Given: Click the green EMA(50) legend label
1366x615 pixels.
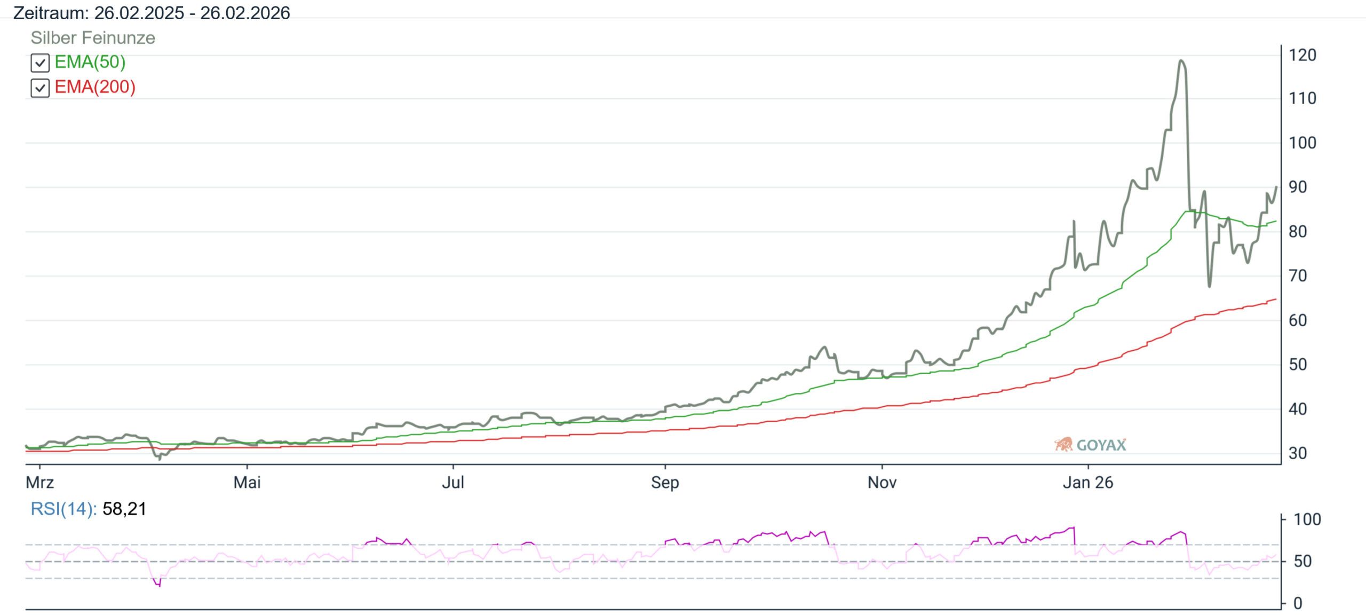Looking at the screenshot, I should coord(90,62).
